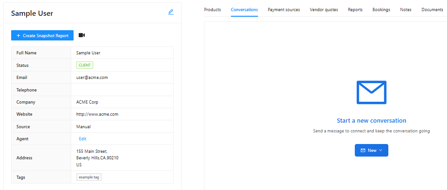Go to the Vendor quotes tab

[324, 10]
